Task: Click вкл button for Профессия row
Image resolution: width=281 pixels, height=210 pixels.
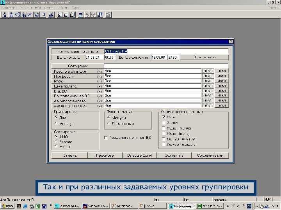Action: point(208,76)
